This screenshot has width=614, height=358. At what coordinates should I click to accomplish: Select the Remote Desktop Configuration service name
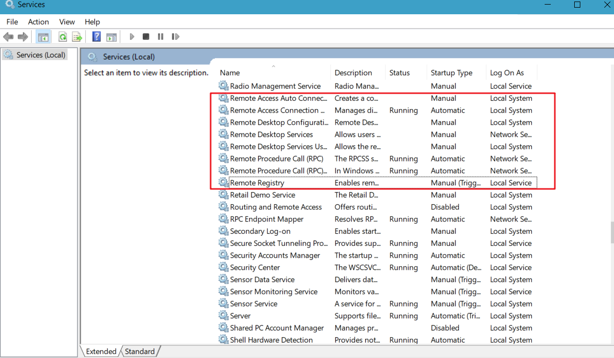coord(279,122)
